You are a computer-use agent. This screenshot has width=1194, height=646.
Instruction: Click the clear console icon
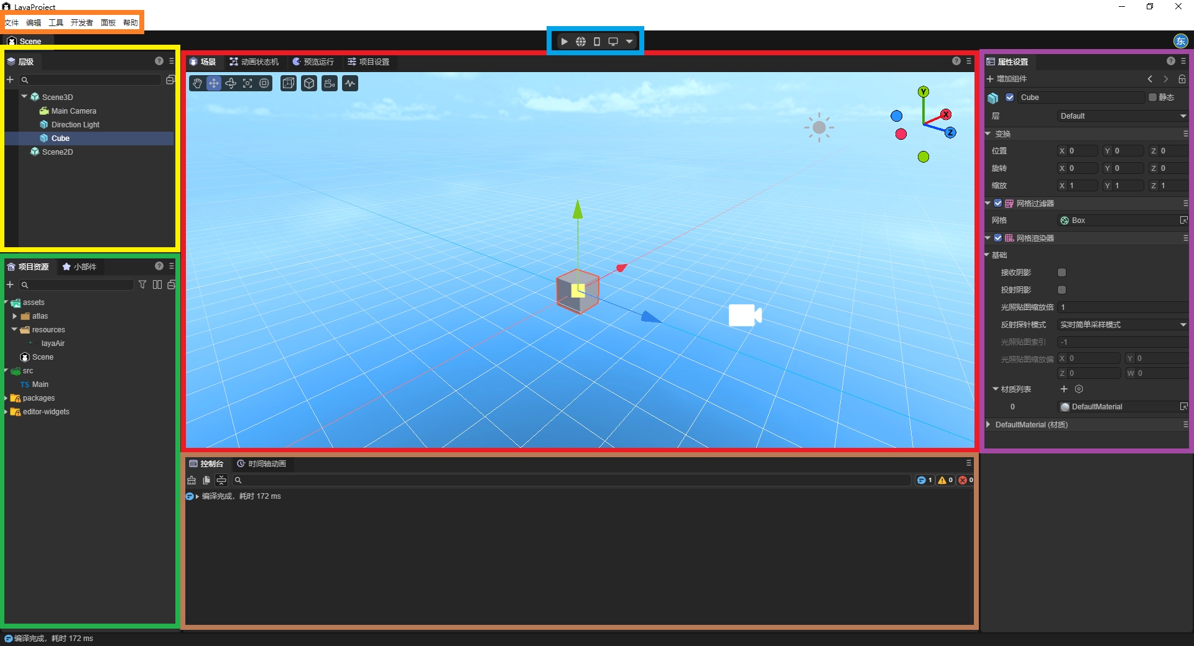[x=192, y=480]
